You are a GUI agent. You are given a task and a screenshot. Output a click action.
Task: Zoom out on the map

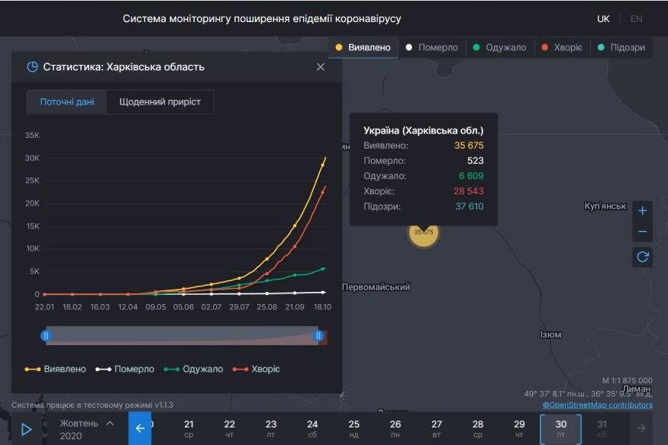coord(642,230)
